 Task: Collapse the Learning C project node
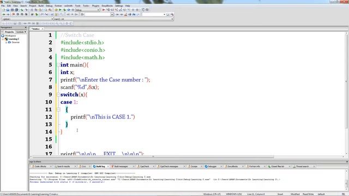coord(3,39)
